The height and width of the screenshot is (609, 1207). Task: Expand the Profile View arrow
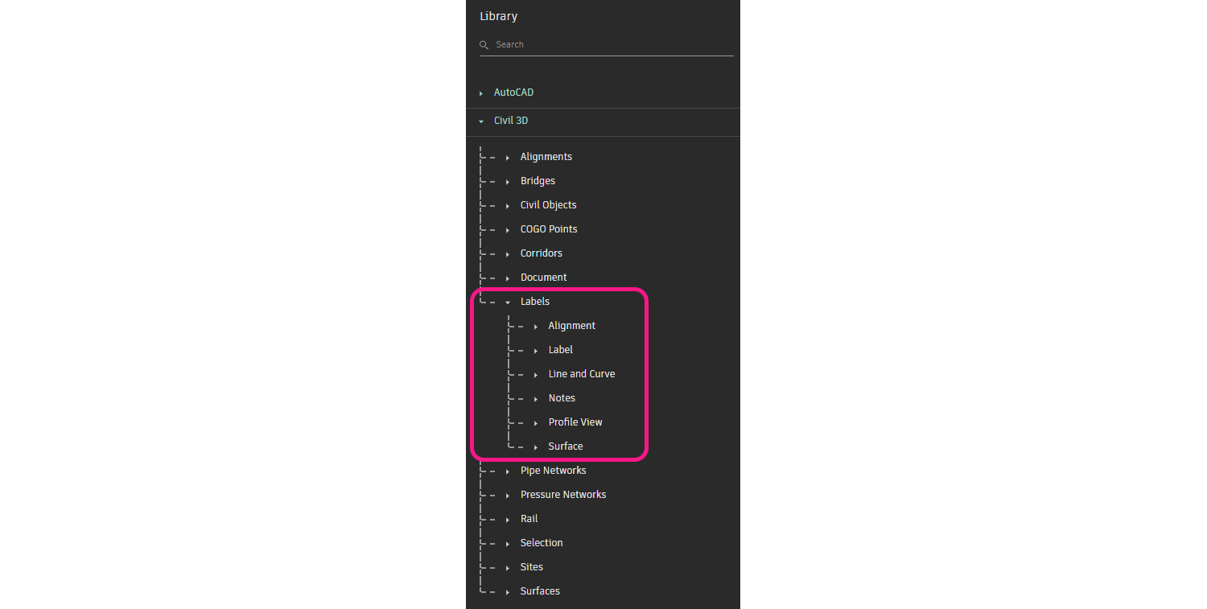click(536, 423)
